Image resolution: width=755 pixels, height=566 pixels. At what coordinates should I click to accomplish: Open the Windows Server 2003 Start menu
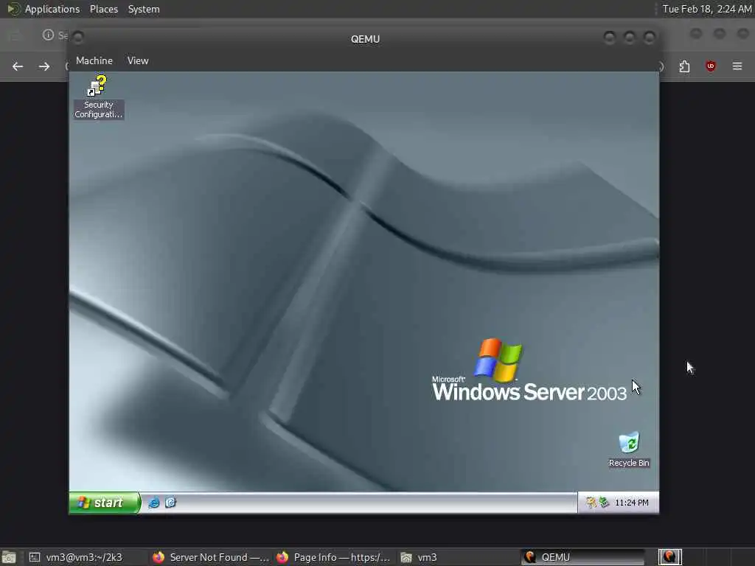(105, 503)
